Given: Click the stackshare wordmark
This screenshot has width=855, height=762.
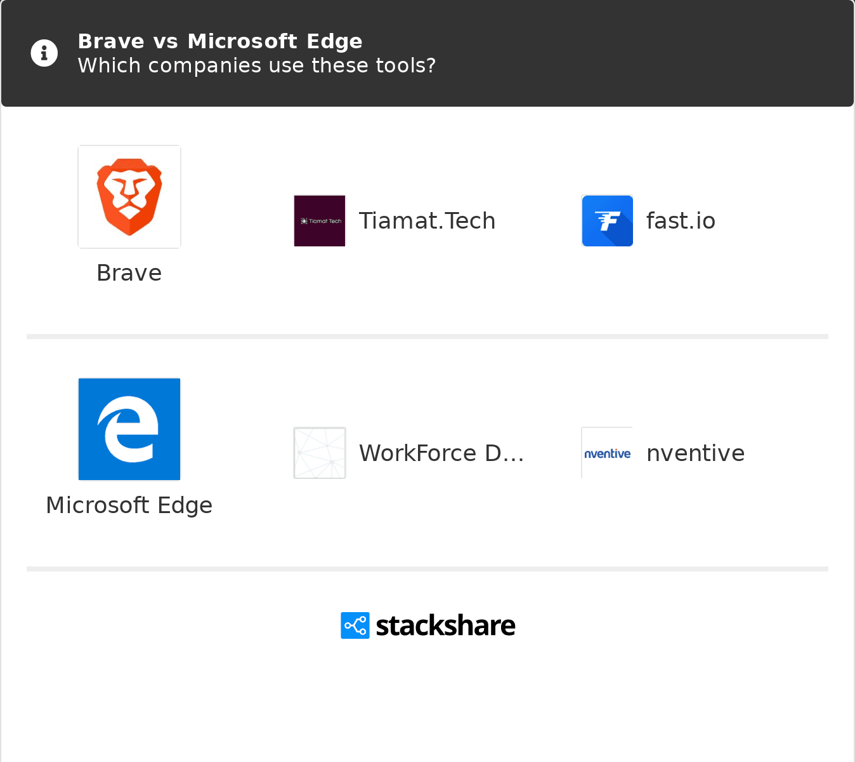Looking at the screenshot, I should pyautogui.click(x=445, y=625).
